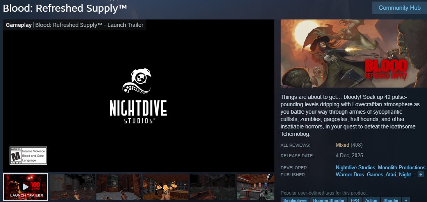Viewport: 427px width, 202px height.
Task: Expand more tags plus button
Action: (x=406, y=200)
